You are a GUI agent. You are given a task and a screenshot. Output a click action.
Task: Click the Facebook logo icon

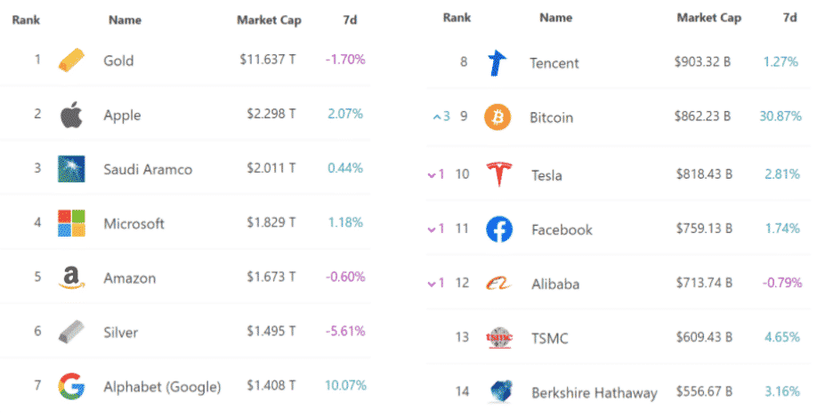[499, 229]
